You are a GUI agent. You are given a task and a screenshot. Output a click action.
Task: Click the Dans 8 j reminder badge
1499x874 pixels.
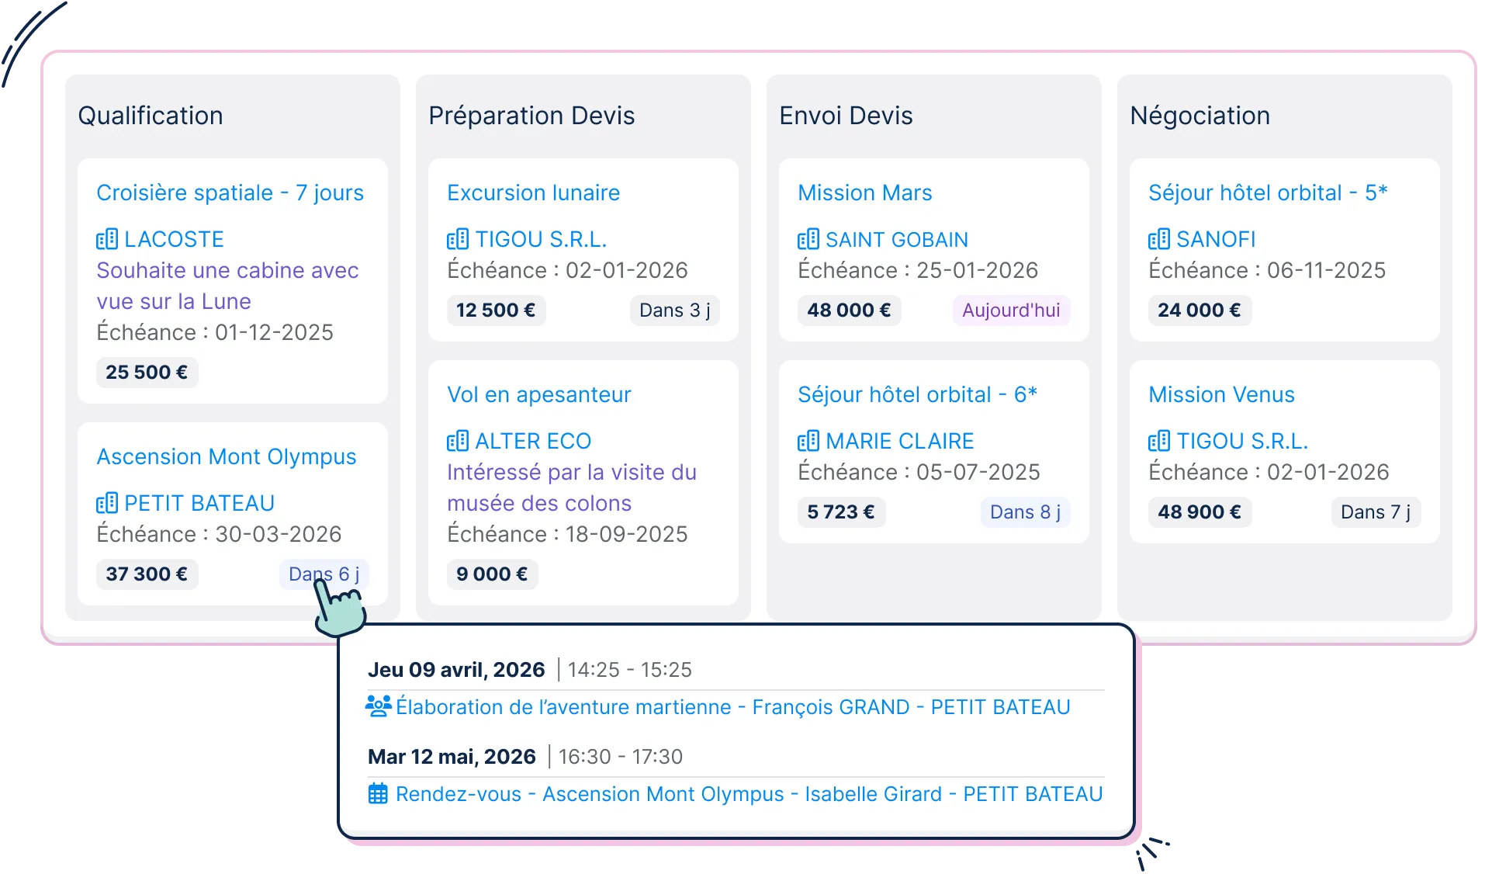(1024, 512)
